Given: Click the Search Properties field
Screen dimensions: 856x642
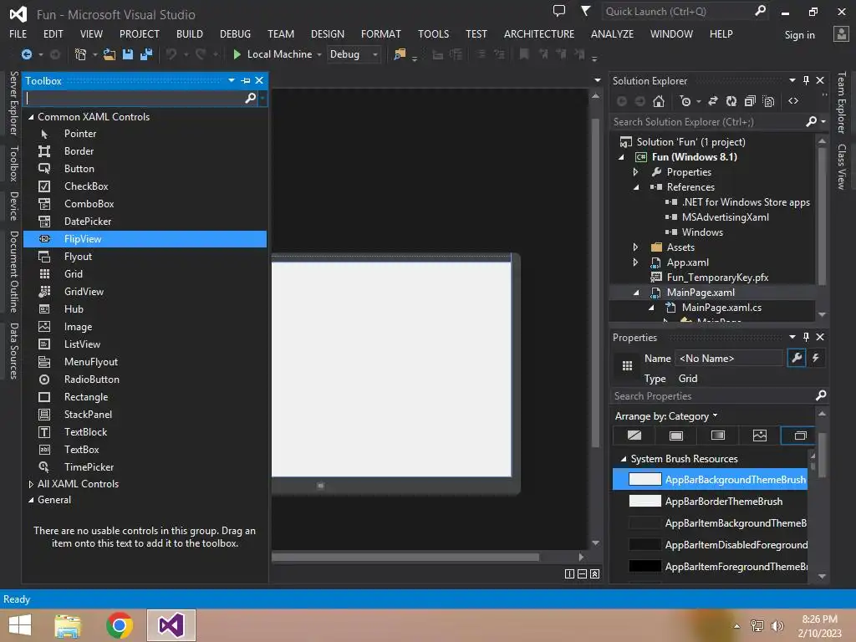Looking at the screenshot, I should pyautogui.click(x=713, y=396).
